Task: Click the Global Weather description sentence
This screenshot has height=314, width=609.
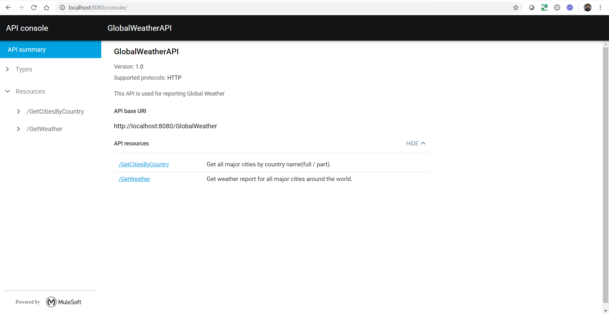Action: pyautogui.click(x=169, y=94)
